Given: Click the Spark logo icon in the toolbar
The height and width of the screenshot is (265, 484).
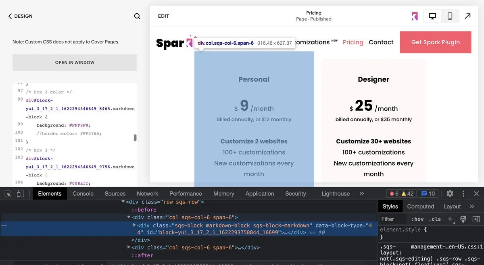Looking at the screenshot, I should 415,16.
